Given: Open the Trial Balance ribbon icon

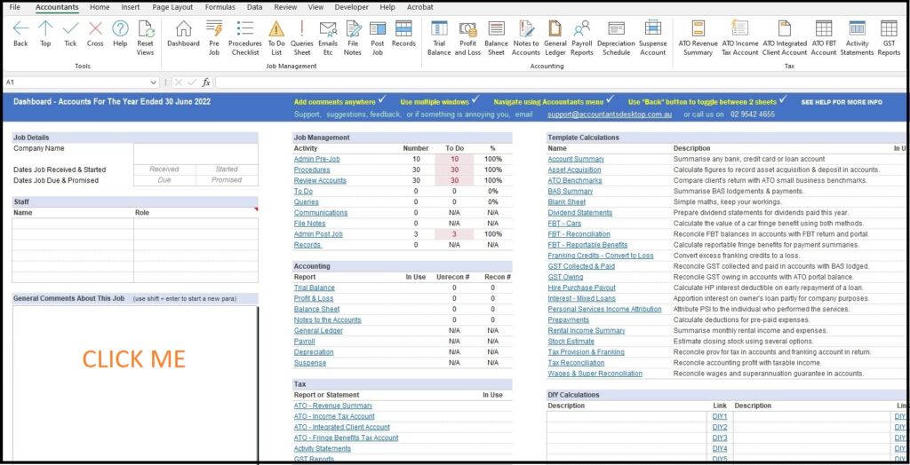Looking at the screenshot, I should [x=439, y=29].
